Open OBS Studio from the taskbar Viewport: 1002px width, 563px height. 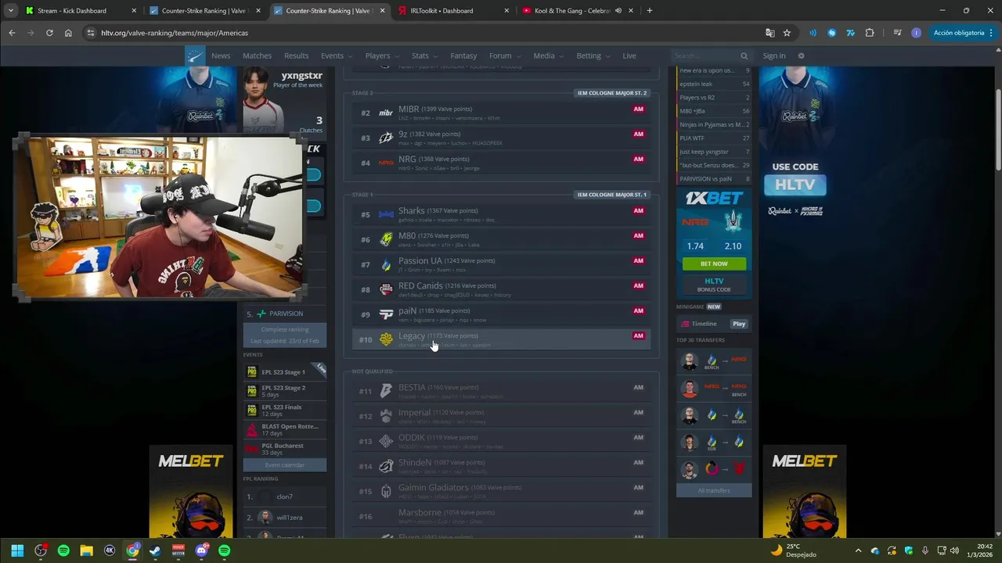41,550
